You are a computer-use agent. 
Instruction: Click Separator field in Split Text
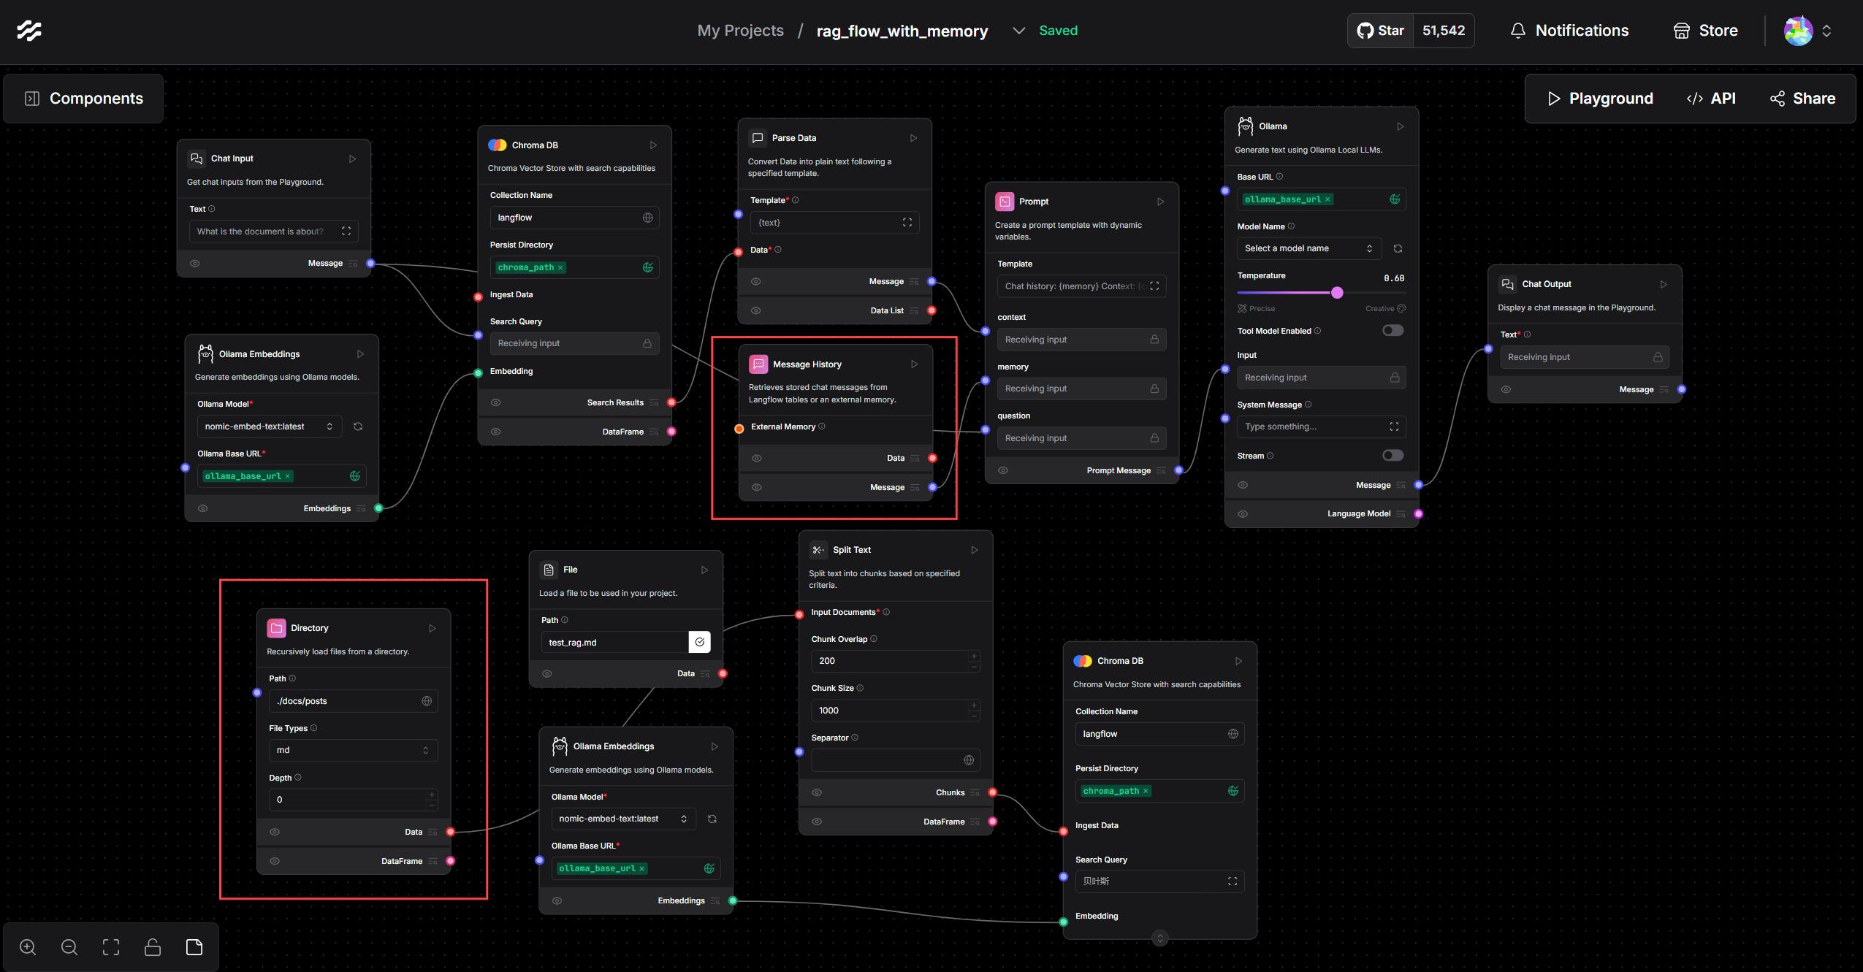(x=896, y=760)
